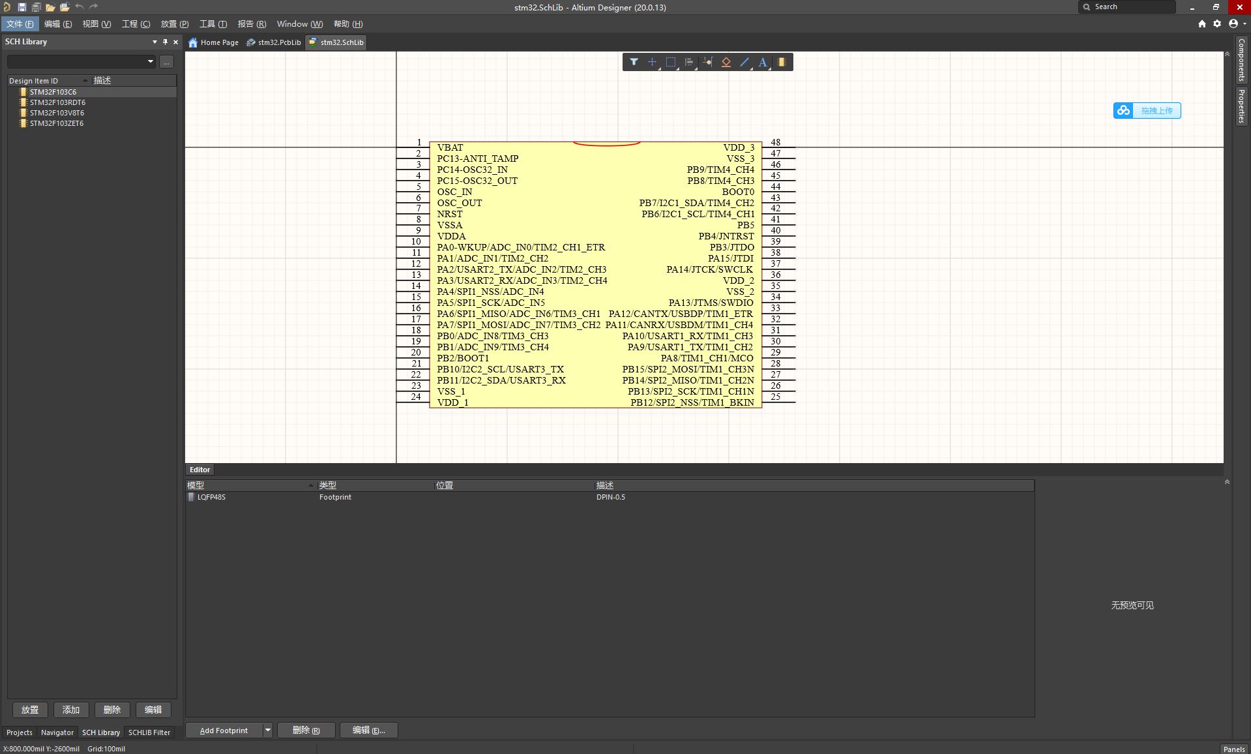Open the 放置 (P) menu
1251x754 pixels.
[x=174, y=23]
